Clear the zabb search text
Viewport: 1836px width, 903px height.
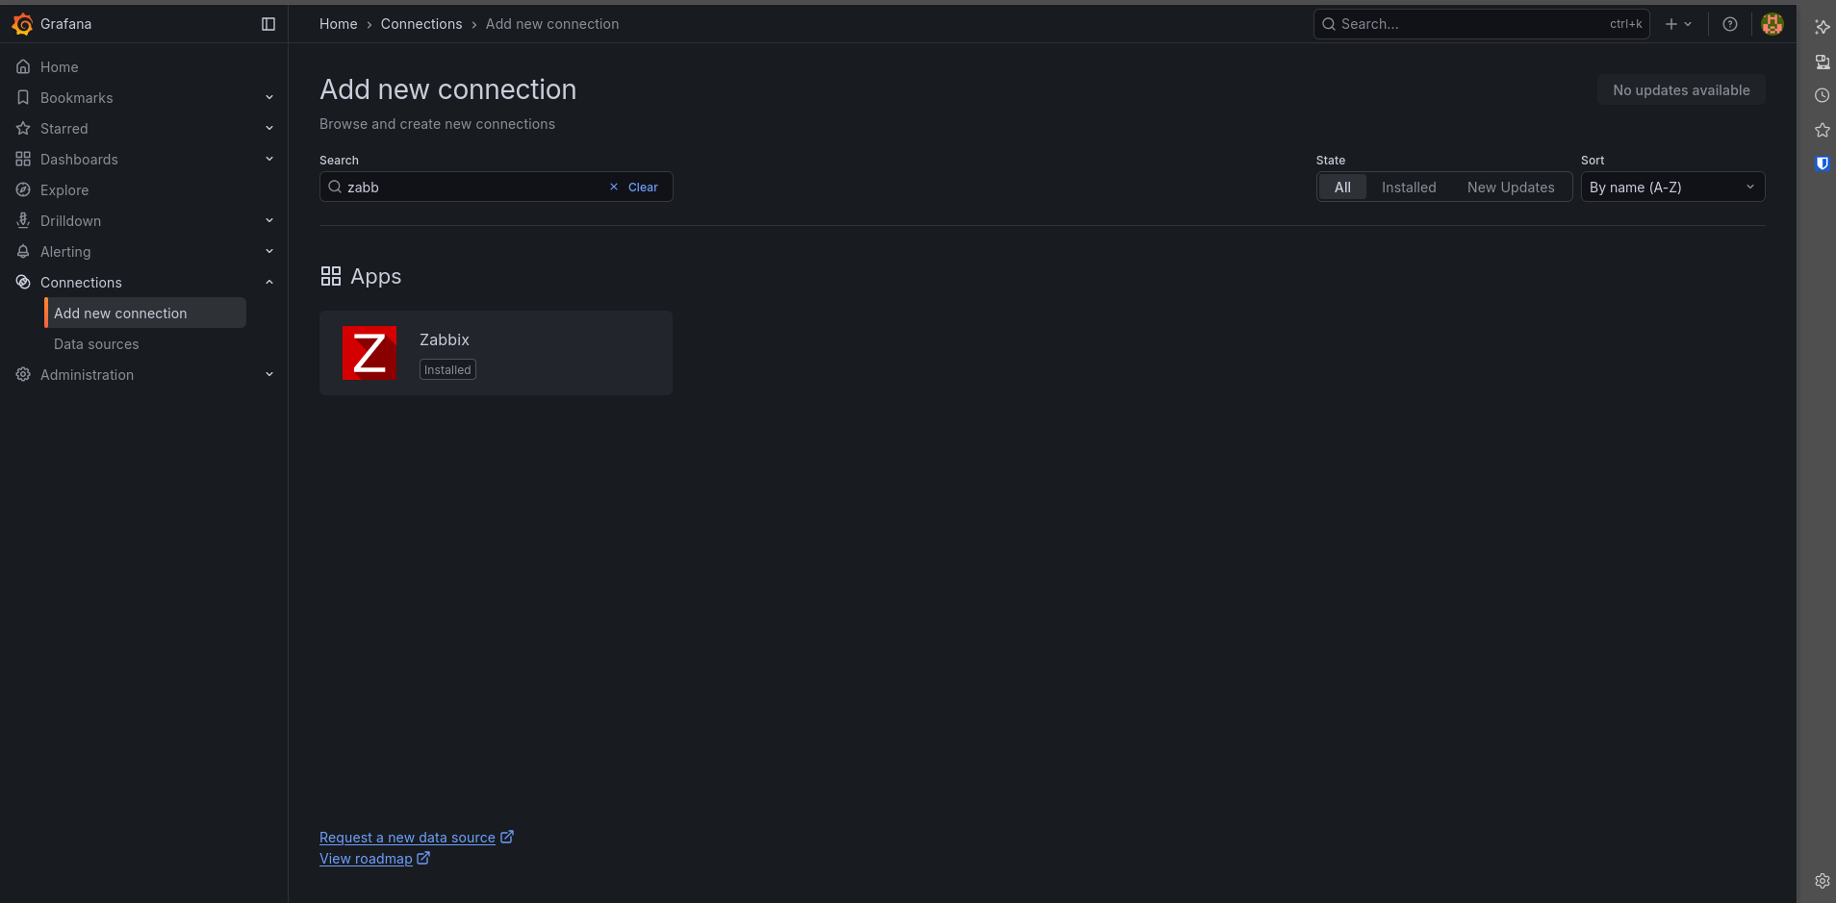click(x=634, y=188)
